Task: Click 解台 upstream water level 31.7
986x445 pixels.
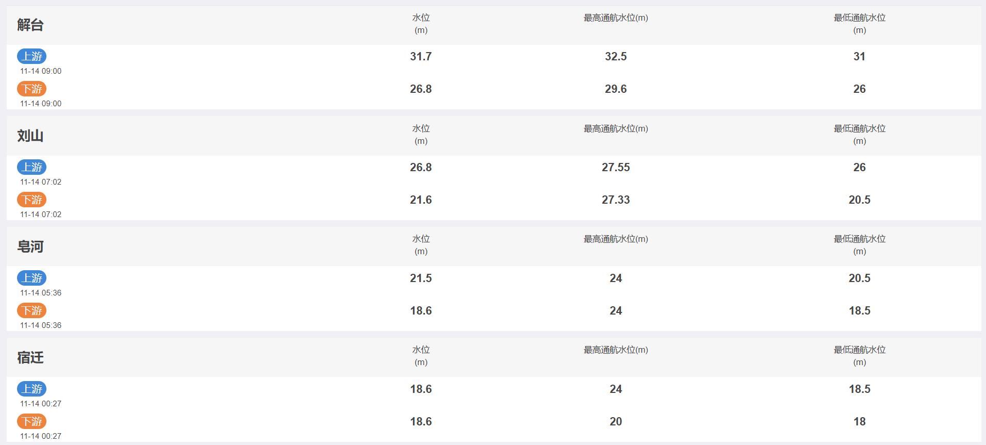Action: pos(421,57)
